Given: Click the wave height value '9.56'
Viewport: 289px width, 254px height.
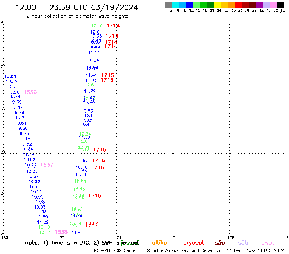Looking at the screenshot, I should point(15,92).
